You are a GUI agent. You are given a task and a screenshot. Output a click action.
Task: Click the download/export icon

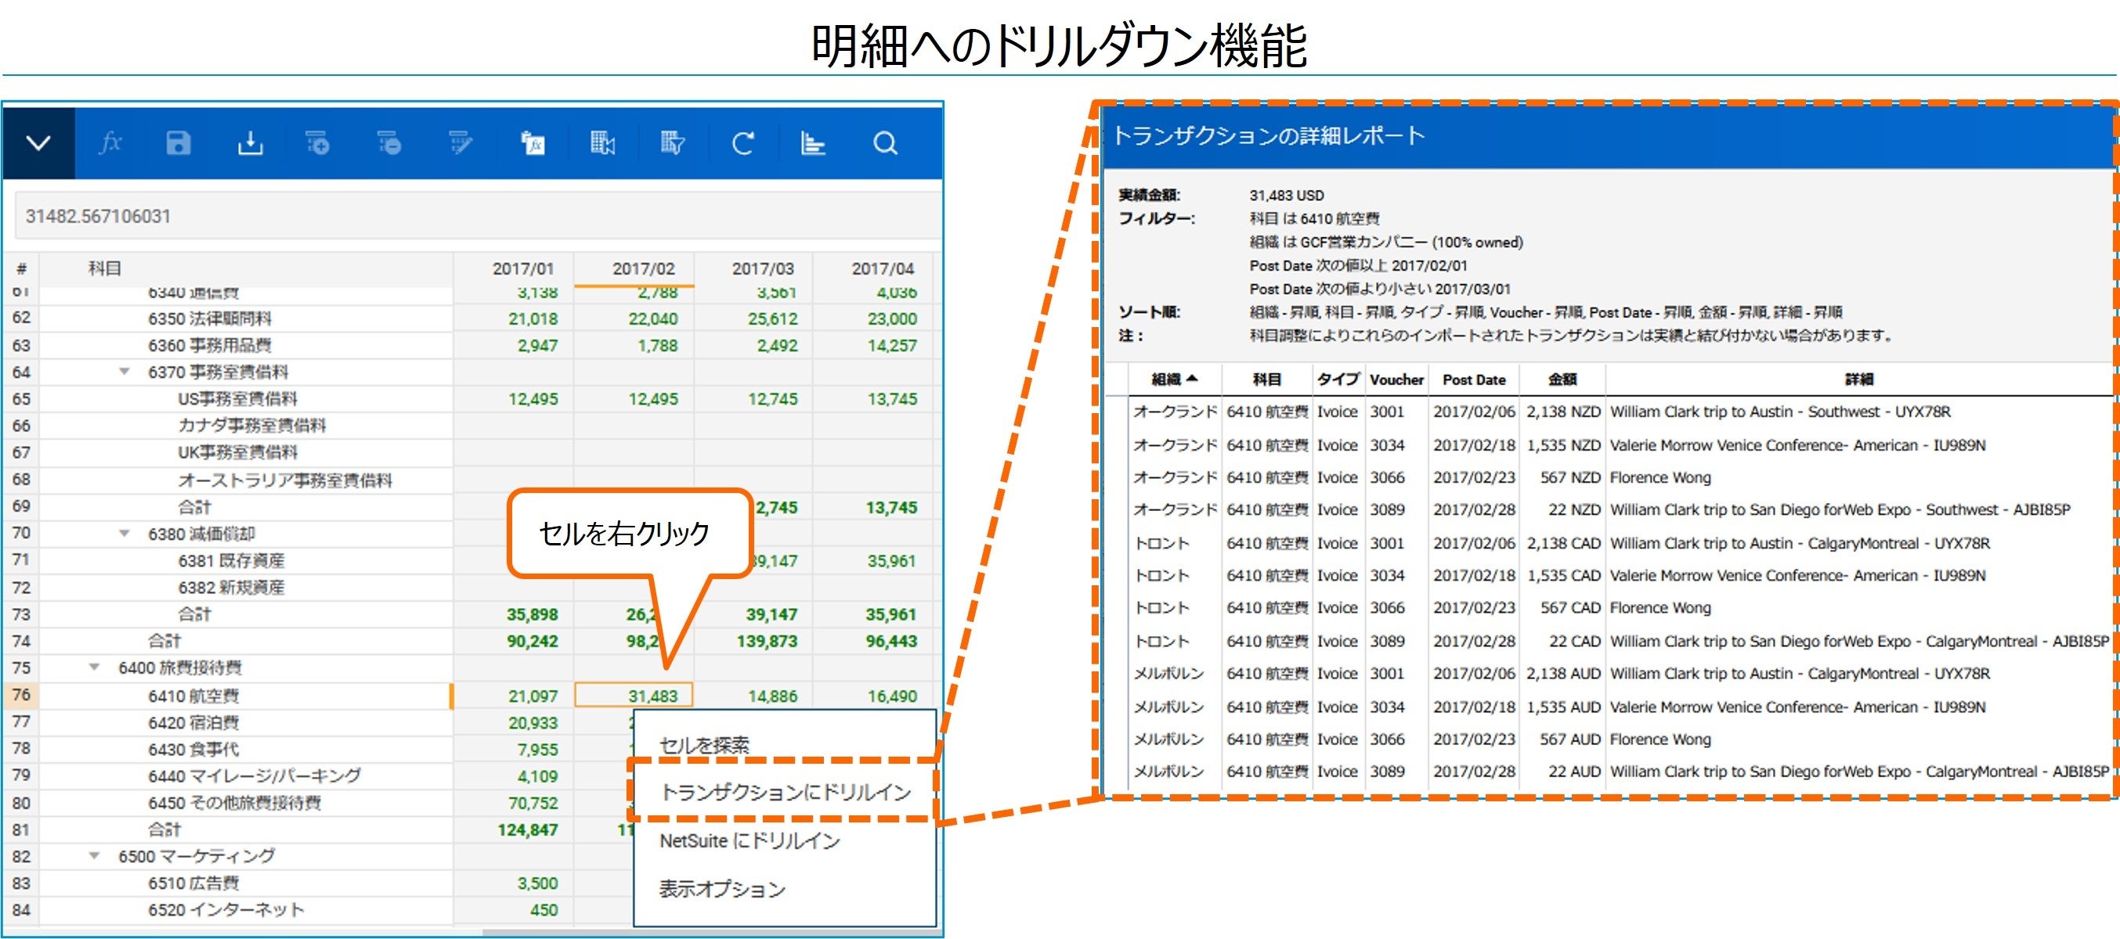click(x=250, y=143)
